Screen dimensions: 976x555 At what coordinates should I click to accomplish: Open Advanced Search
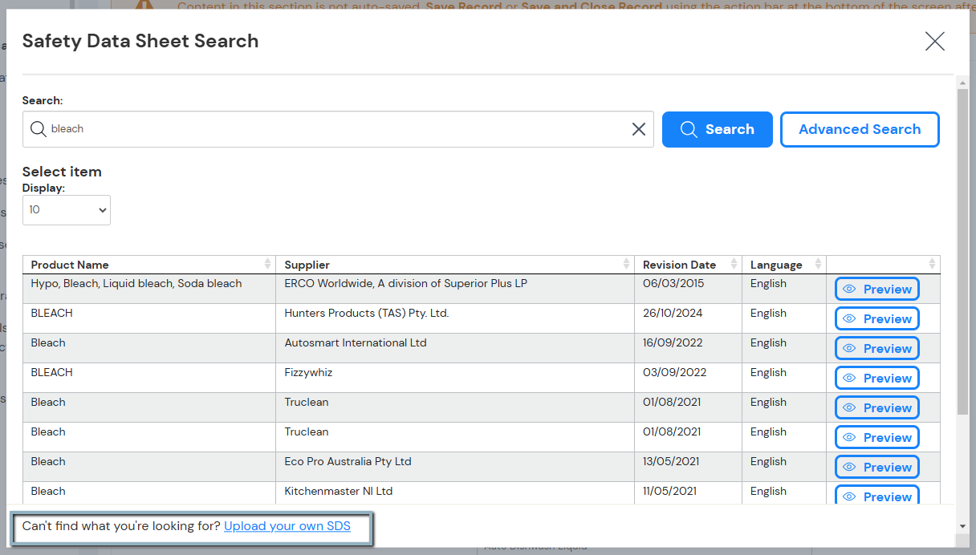[x=860, y=129]
